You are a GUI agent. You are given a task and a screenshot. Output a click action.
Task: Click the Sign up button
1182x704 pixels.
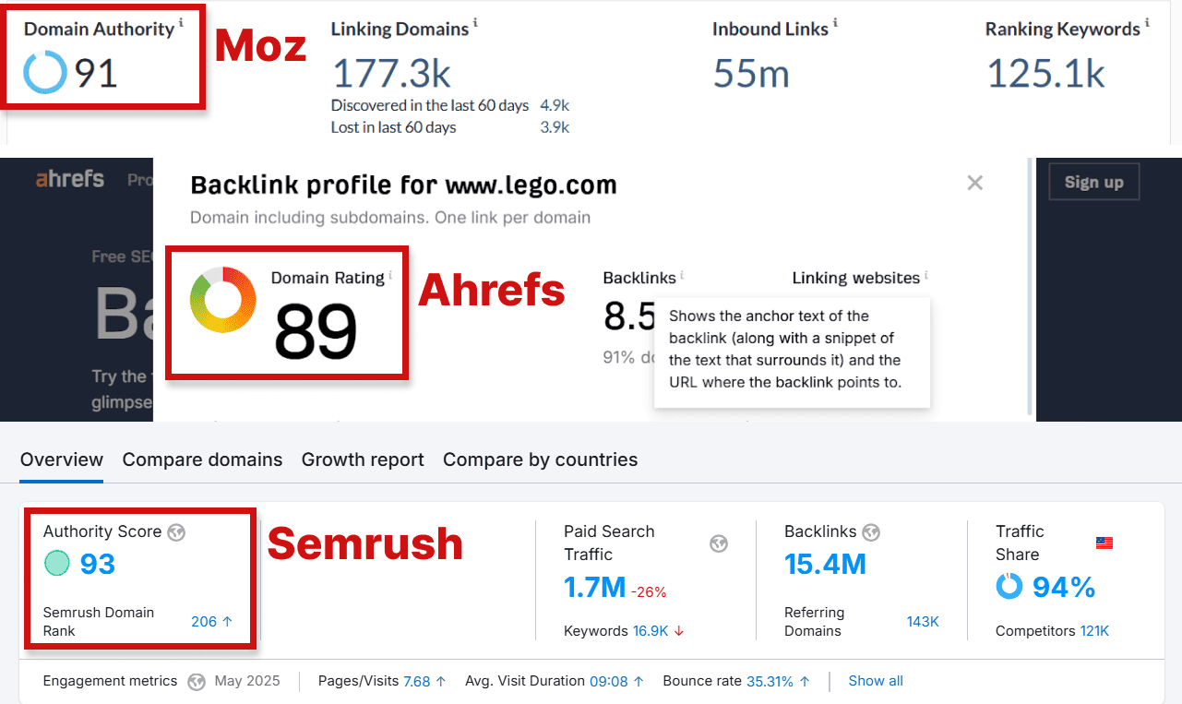(1093, 182)
